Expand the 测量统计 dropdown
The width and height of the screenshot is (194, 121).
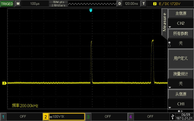pos(180,79)
